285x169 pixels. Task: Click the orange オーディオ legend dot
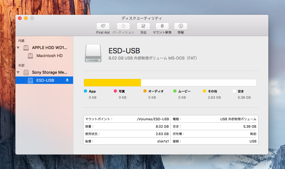pyautogui.click(x=145, y=91)
